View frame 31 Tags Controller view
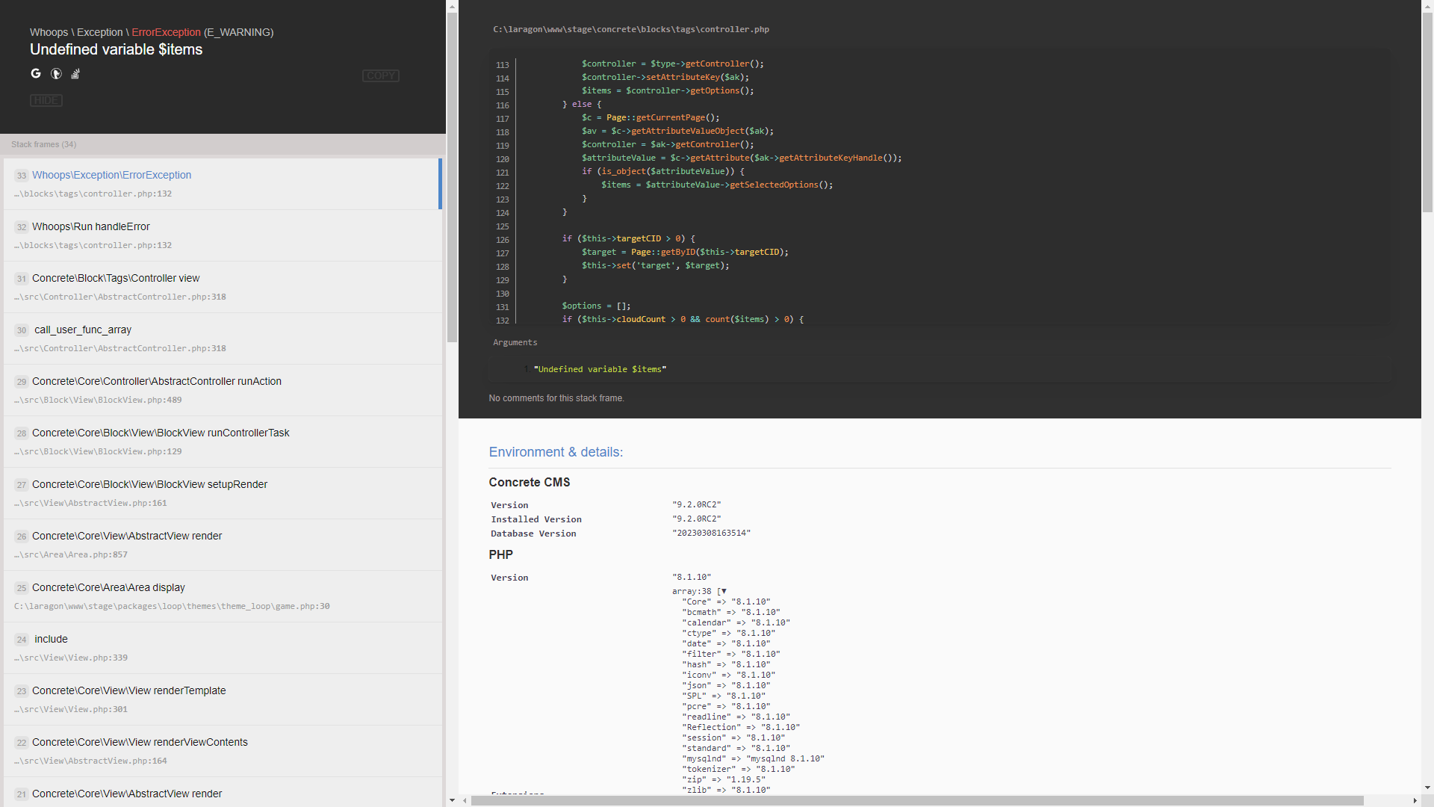The width and height of the screenshot is (1434, 807). [116, 278]
